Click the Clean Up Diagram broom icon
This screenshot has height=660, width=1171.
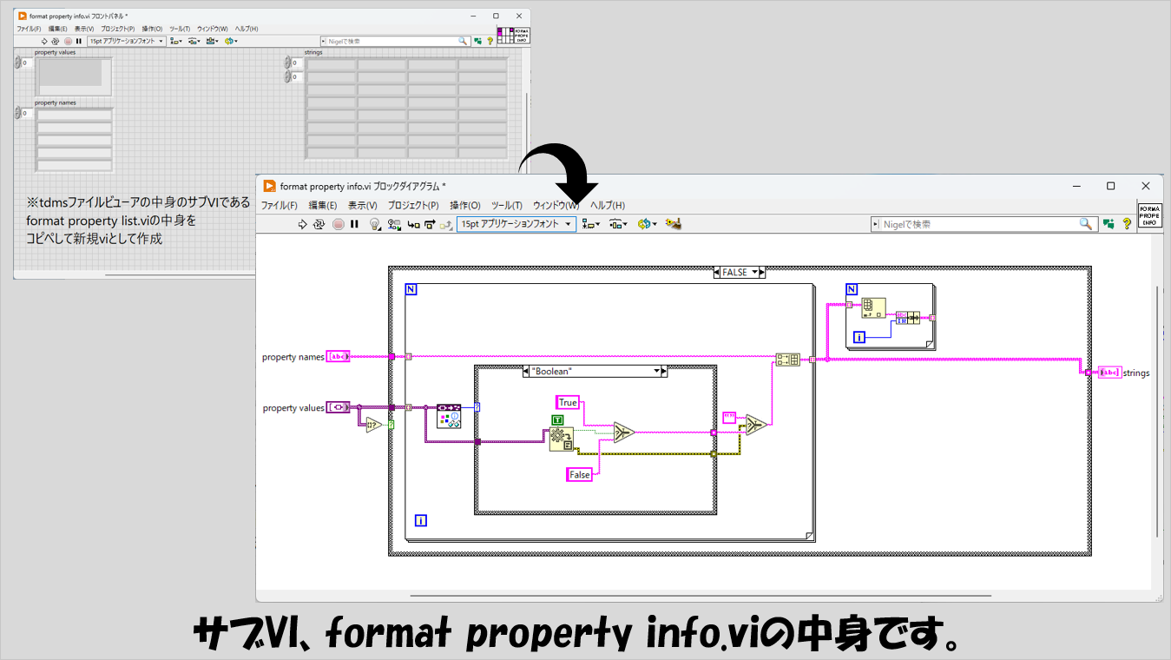point(673,224)
